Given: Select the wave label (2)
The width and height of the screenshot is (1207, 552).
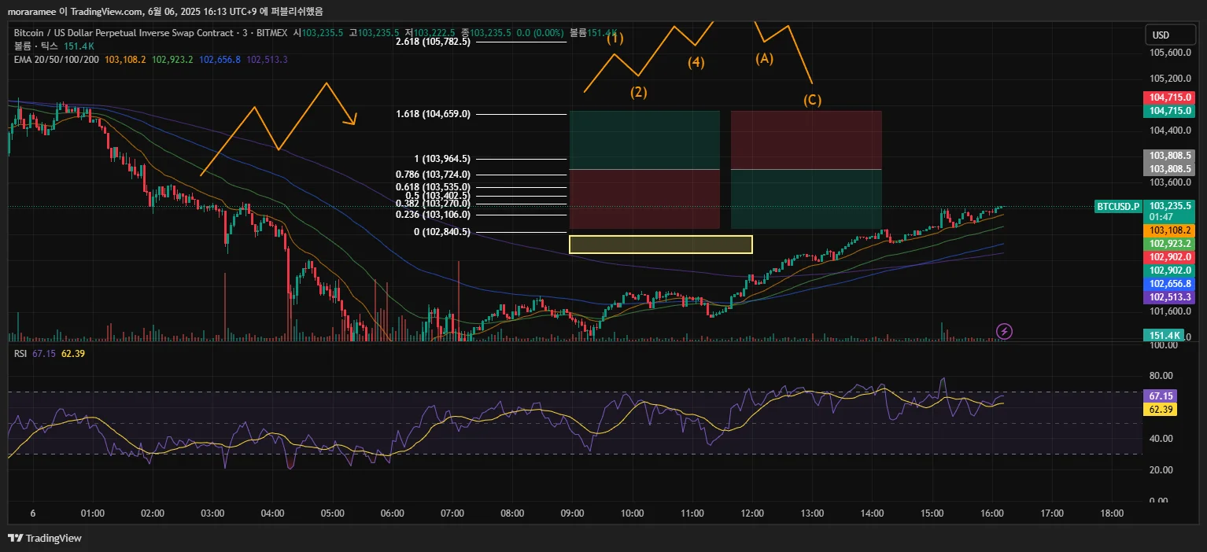Looking at the screenshot, I should [x=638, y=92].
